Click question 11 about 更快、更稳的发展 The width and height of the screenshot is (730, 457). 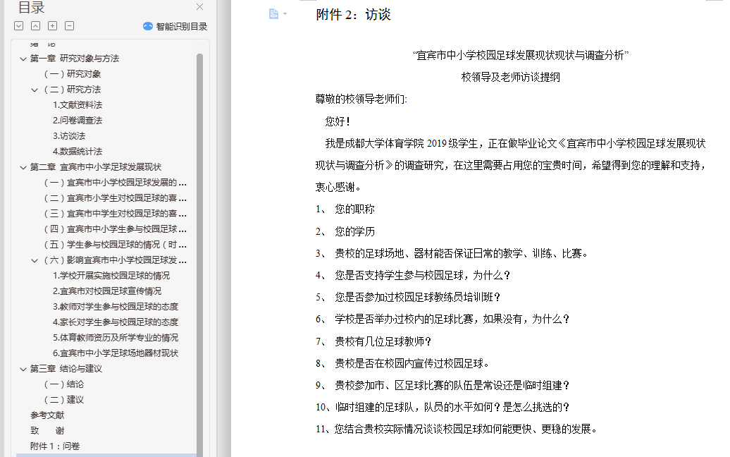point(457,429)
